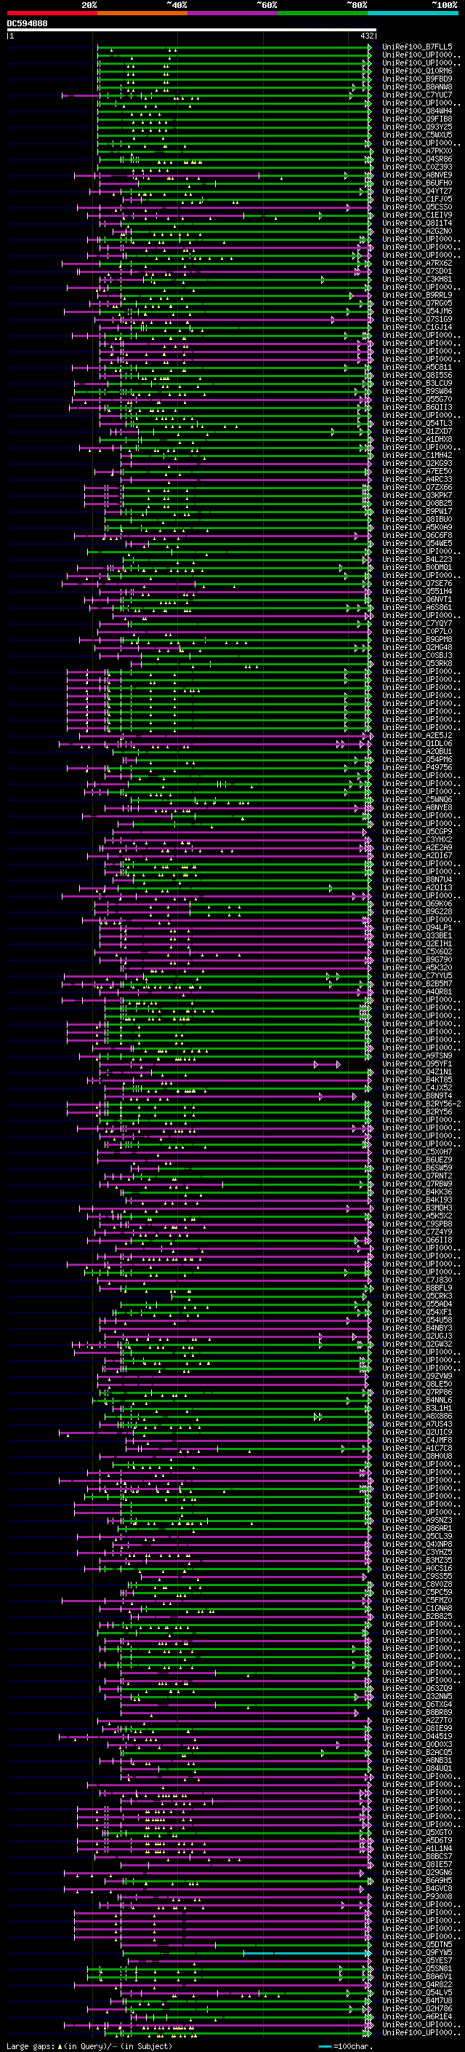Click hit label UniRef100_Q1DL06
Viewport: 465px width, 2052px height.
click(x=417, y=743)
